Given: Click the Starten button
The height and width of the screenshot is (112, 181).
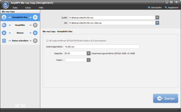Looking at the screenshot, I should point(166,98).
